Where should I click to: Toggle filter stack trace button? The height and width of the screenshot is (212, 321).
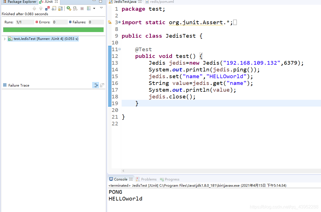pos(96,85)
